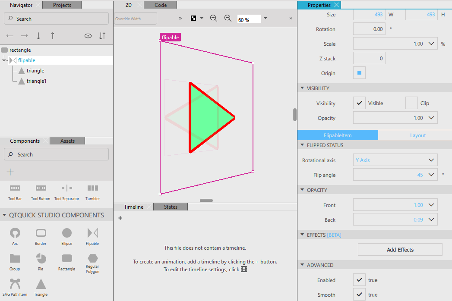Select the Pie component icon
This screenshot has height=301, width=452.
[x=41, y=258]
